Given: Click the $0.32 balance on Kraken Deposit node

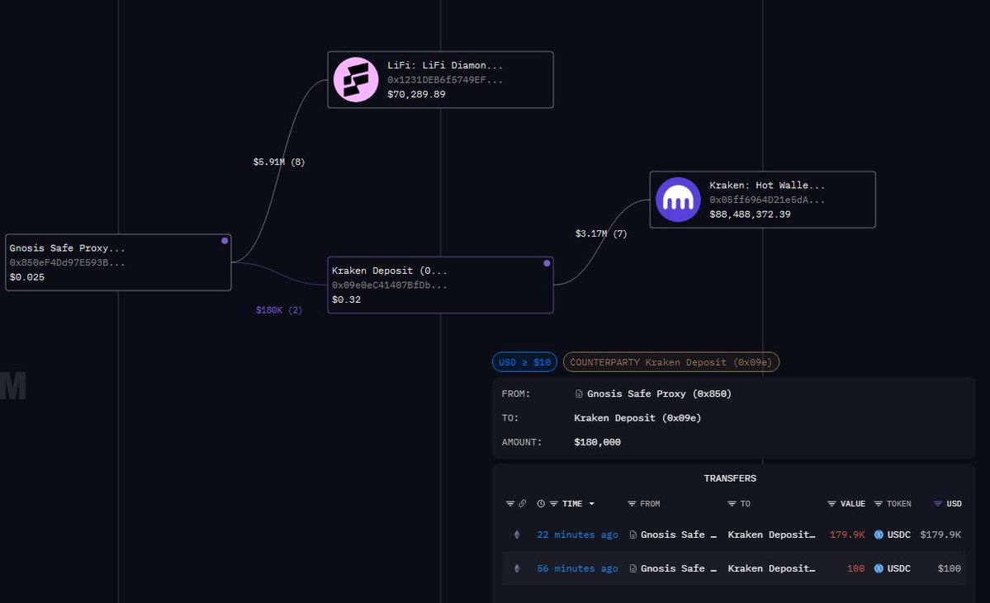Looking at the screenshot, I should pos(347,299).
